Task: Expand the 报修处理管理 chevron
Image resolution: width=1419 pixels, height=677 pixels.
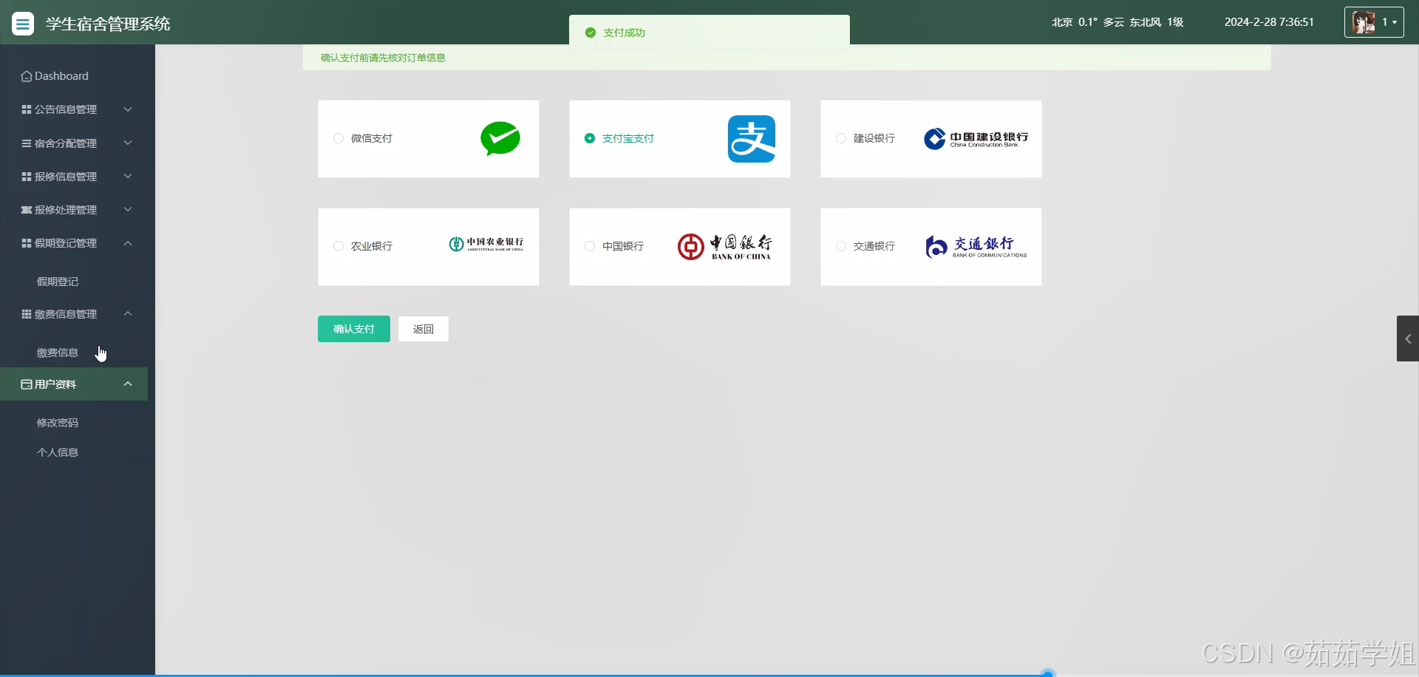Action: click(128, 209)
